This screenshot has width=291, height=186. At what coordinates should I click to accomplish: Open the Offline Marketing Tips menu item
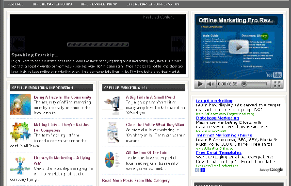[x=52, y=4]
